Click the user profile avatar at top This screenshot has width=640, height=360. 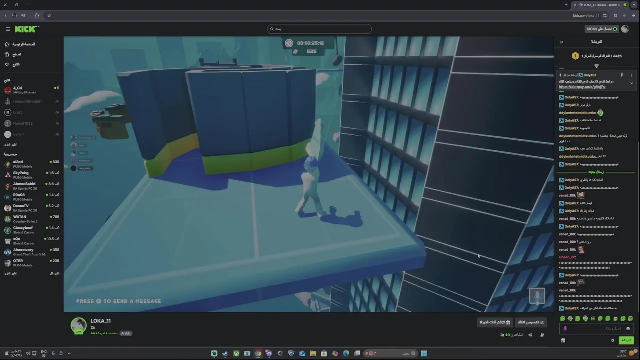(x=625, y=29)
